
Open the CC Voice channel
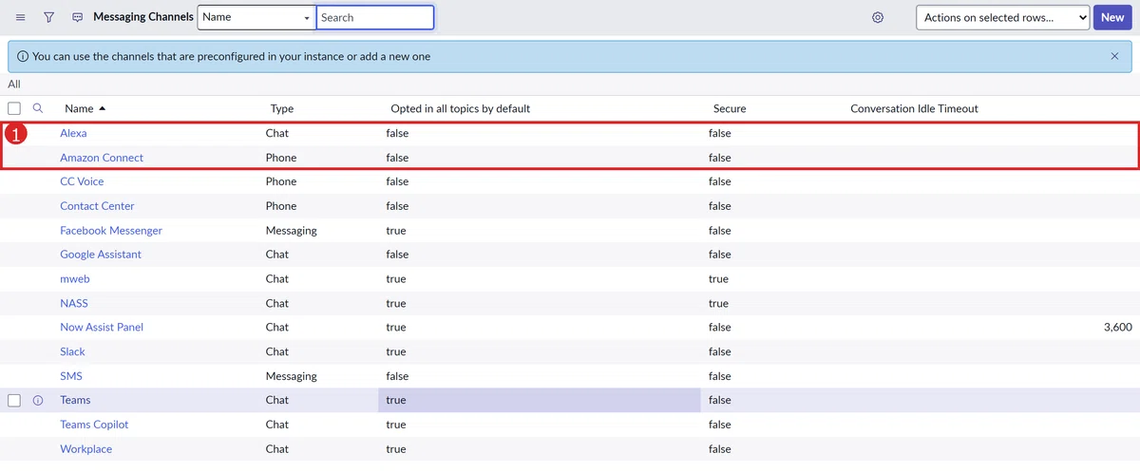tap(82, 181)
